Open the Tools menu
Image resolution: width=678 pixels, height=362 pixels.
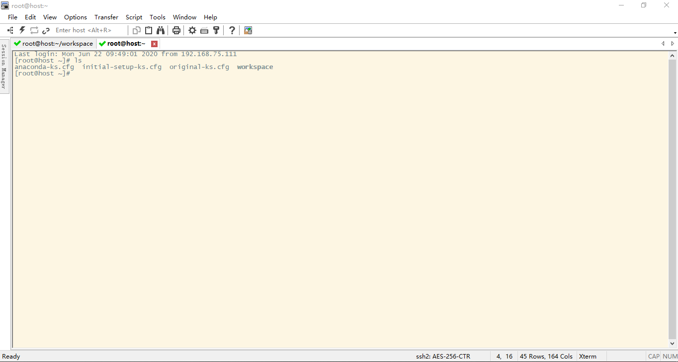click(158, 17)
